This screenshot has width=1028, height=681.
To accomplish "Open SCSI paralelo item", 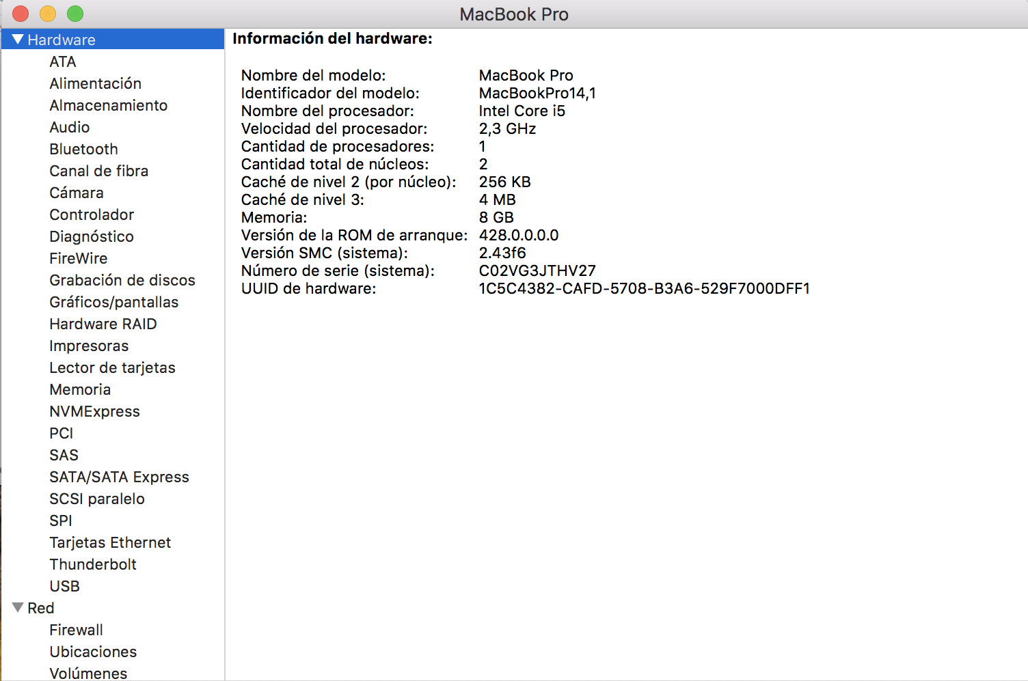I will tap(97, 499).
